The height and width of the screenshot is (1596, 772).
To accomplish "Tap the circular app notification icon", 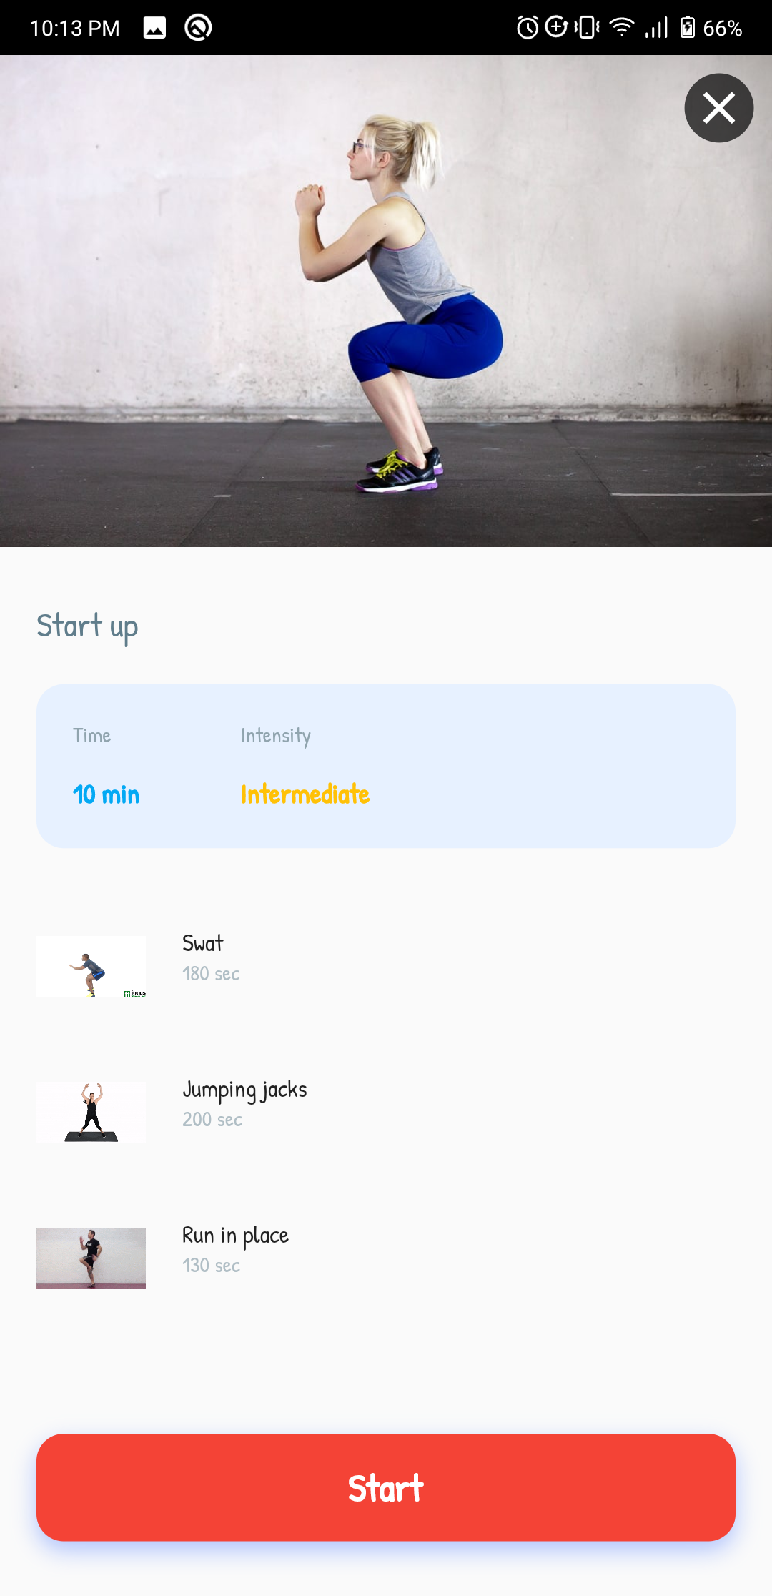I will coord(198,28).
